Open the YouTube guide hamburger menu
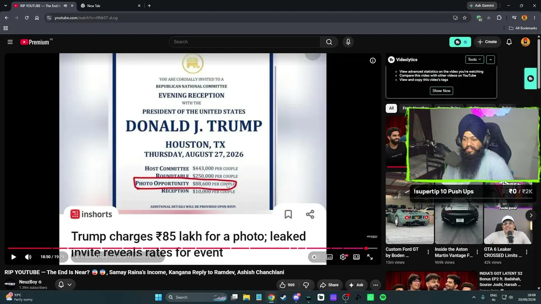 pos(10,42)
